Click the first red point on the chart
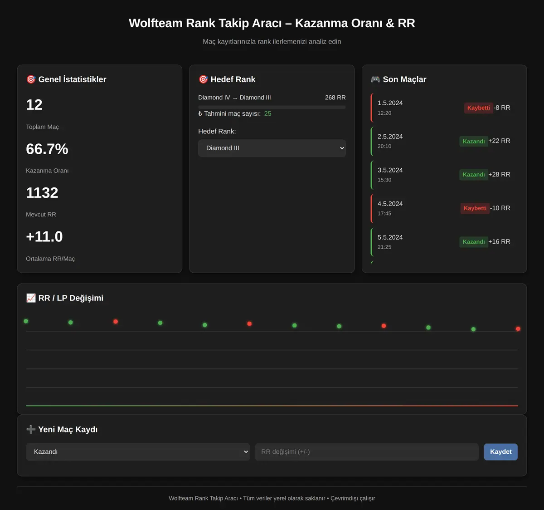The height and width of the screenshot is (510, 544). tap(116, 322)
